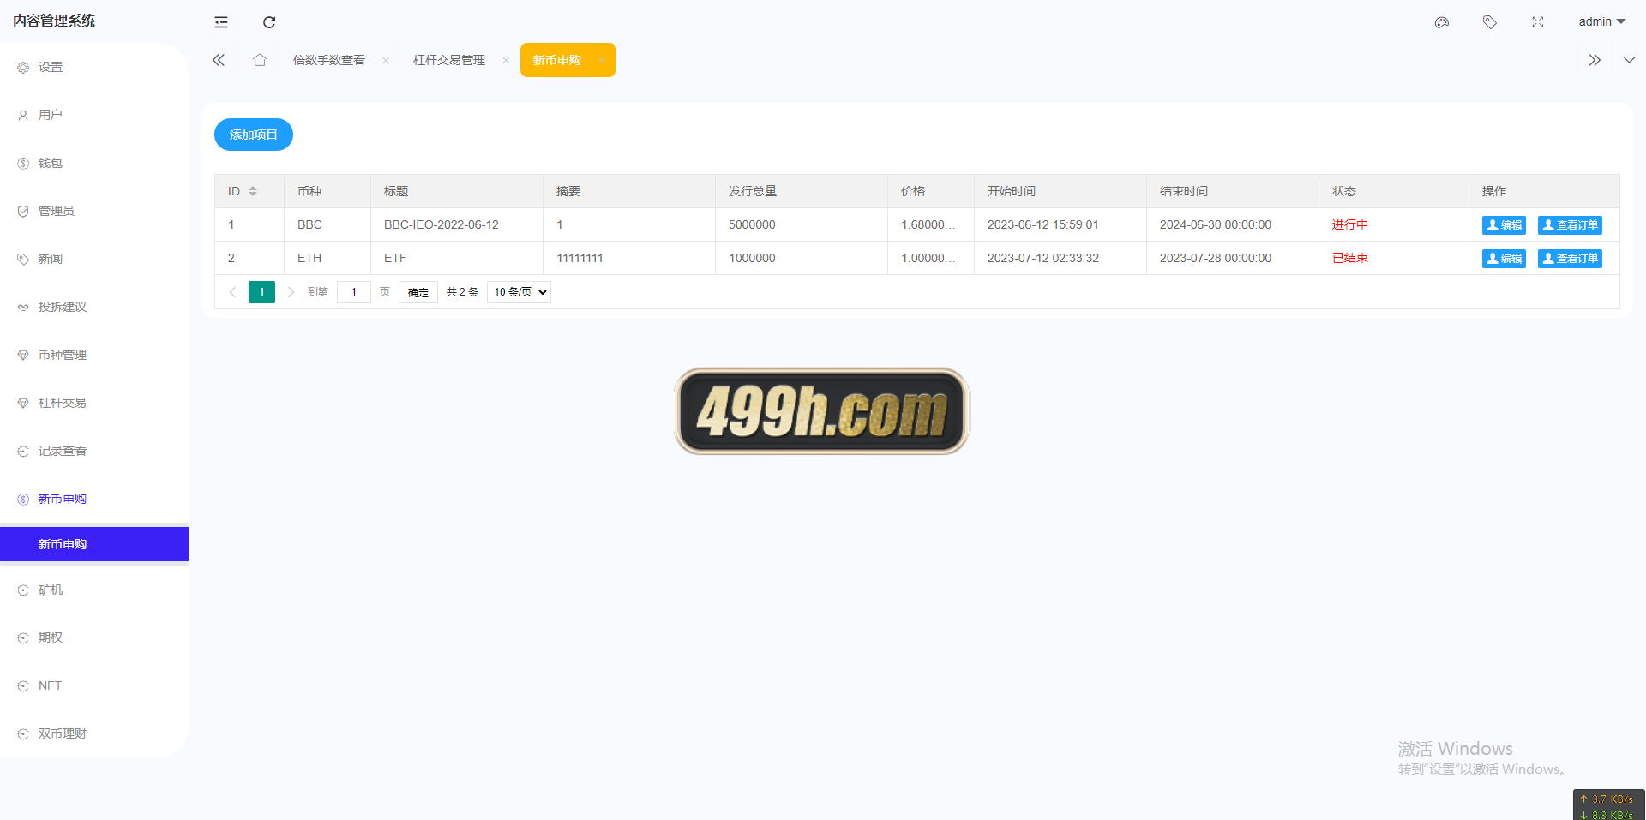Viewport: 1646px width, 820px height.
Task: Click the 新闻 tag icon
Action: (x=23, y=259)
